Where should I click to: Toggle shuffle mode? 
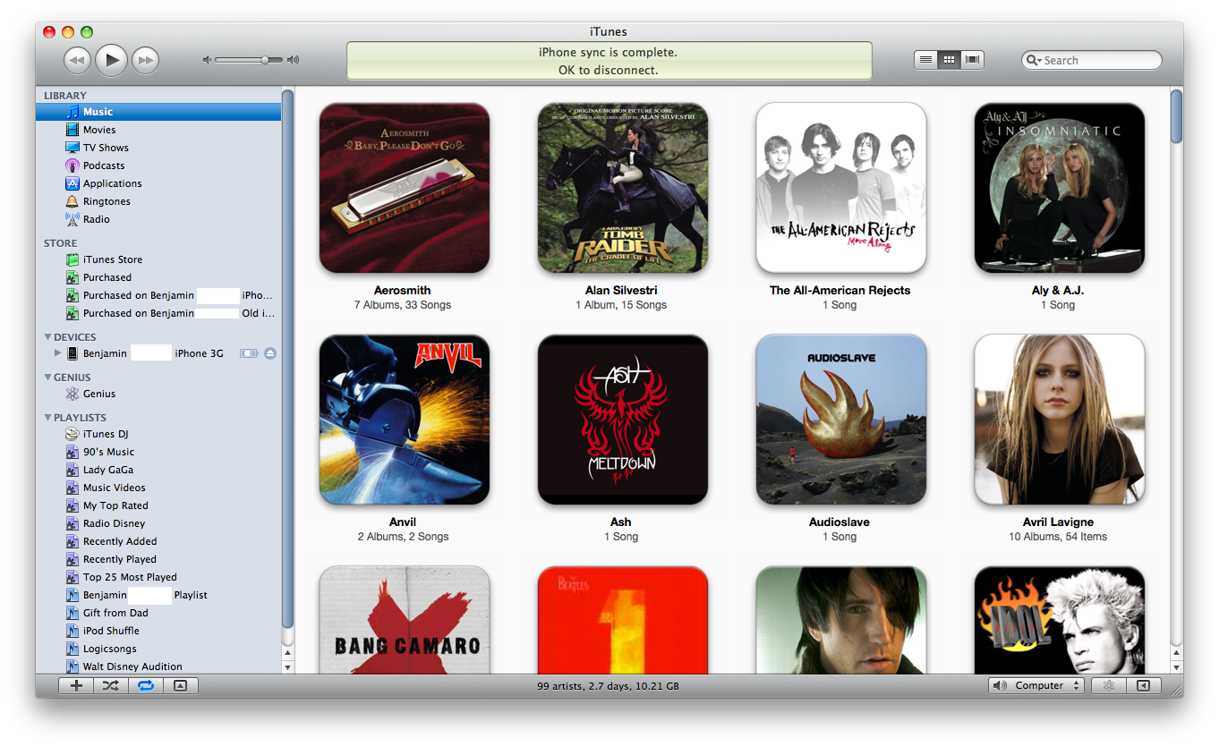pos(110,685)
